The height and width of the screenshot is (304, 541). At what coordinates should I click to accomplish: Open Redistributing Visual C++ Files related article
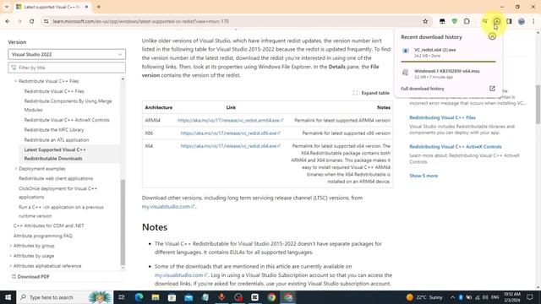[442, 117]
